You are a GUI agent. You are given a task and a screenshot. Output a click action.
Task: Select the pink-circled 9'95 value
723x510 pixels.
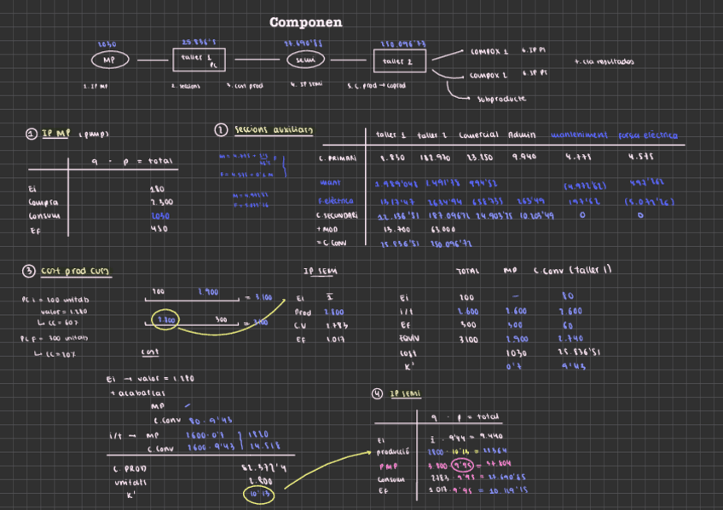464,466
